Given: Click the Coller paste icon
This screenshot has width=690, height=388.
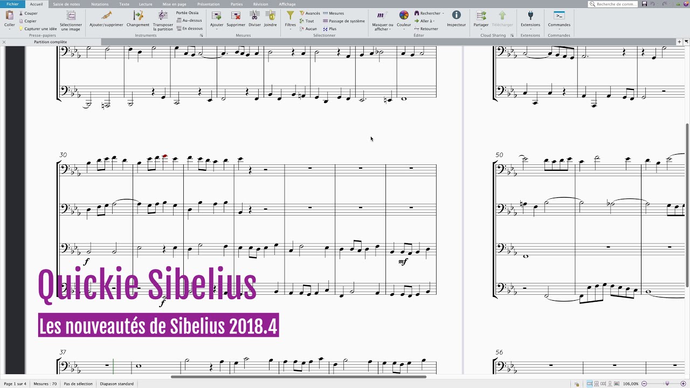Looking at the screenshot, I should (x=9, y=16).
